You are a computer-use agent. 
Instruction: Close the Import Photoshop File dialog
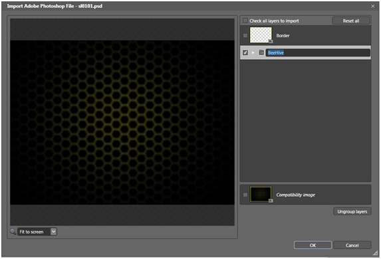pos(373,6)
